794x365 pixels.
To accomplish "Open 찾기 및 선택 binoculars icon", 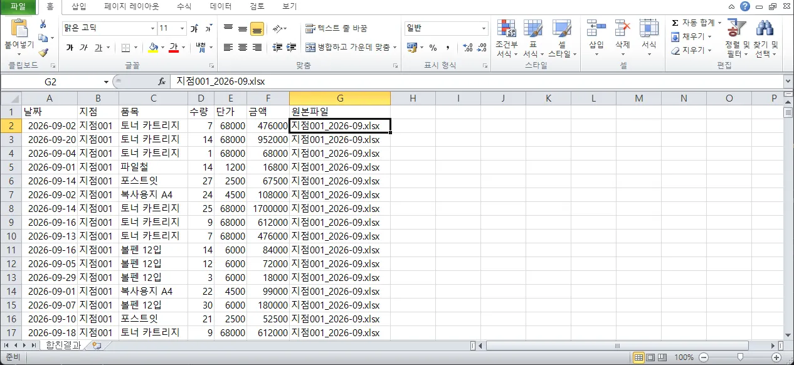I will pos(765,39).
